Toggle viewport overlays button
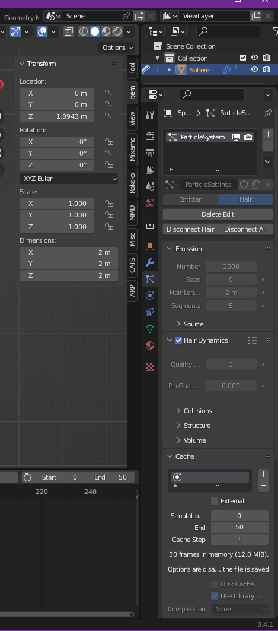 click(x=42, y=31)
